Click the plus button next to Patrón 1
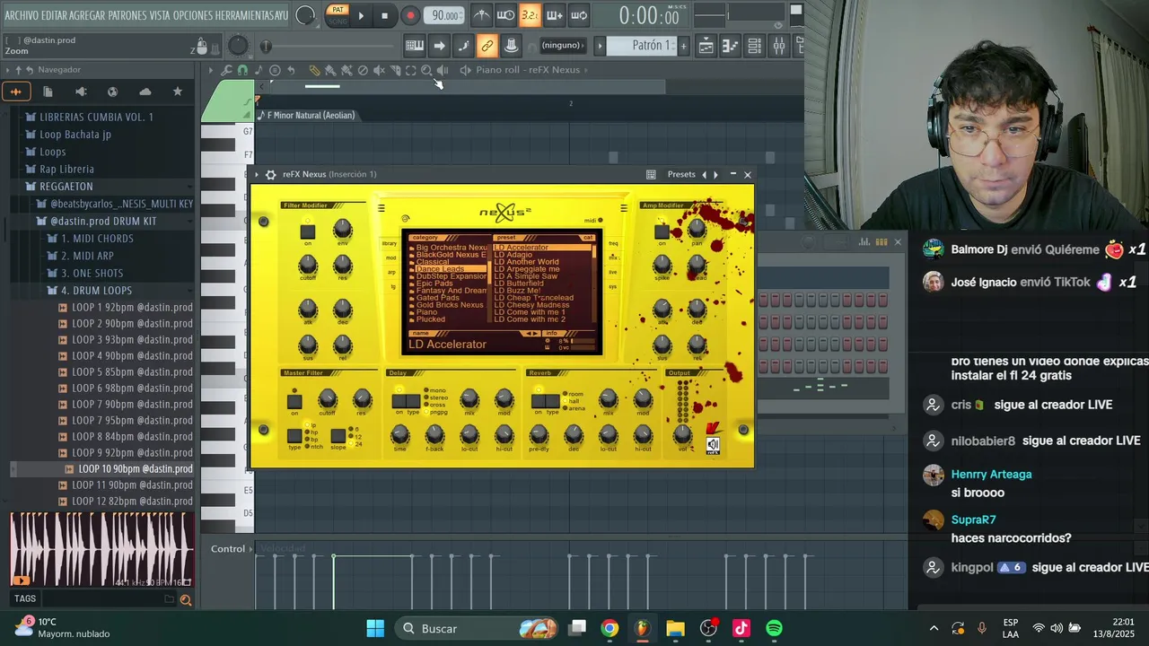The image size is (1149, 646). (x=683, y=46)
